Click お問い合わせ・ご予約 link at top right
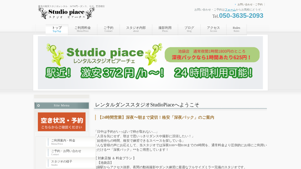This screenshot has width=301, height=169. pos(250,4)
